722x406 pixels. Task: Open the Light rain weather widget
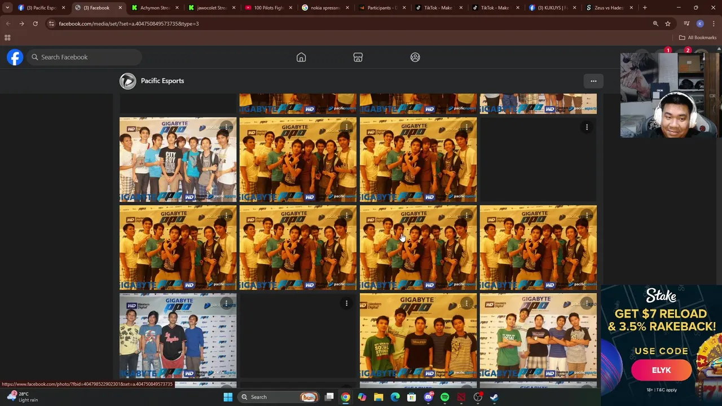(x=23, y=397)
